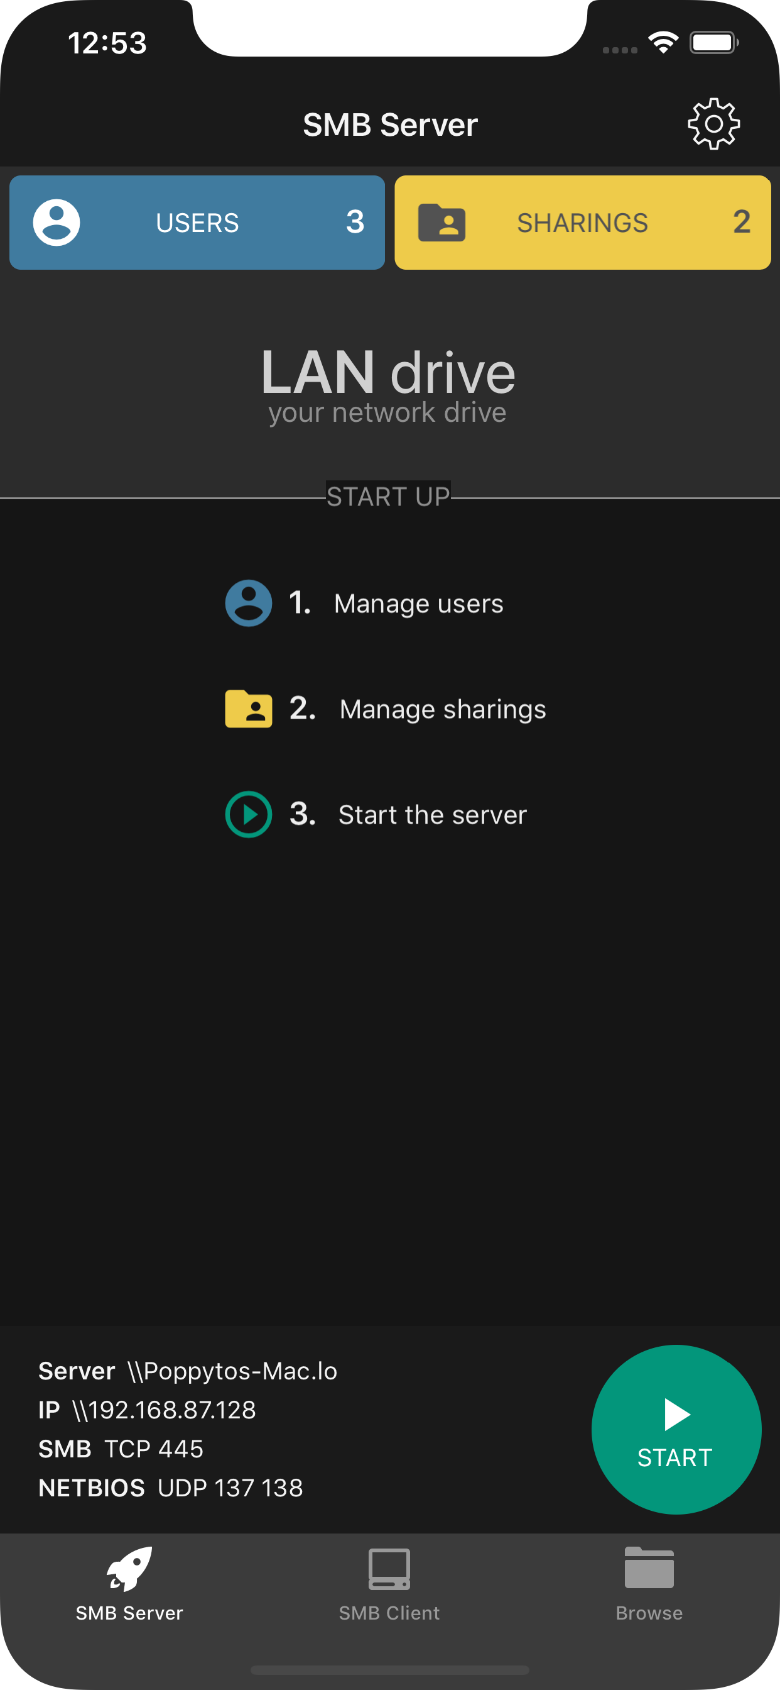Click the yellow folder icon beside step 2
The image size is (780, 1690).
(249, 709)
